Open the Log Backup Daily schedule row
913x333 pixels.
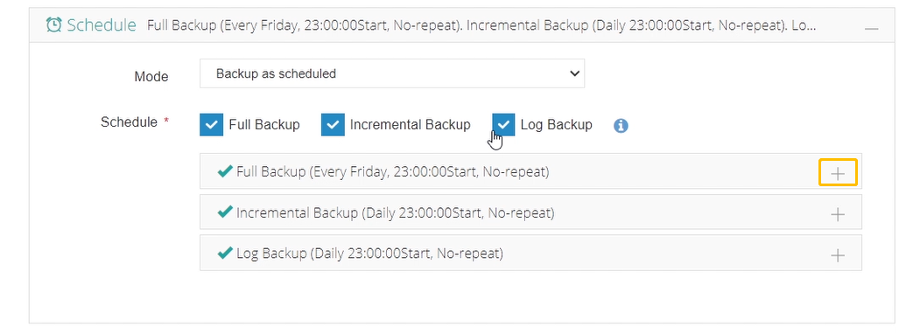tap(530, 253)
